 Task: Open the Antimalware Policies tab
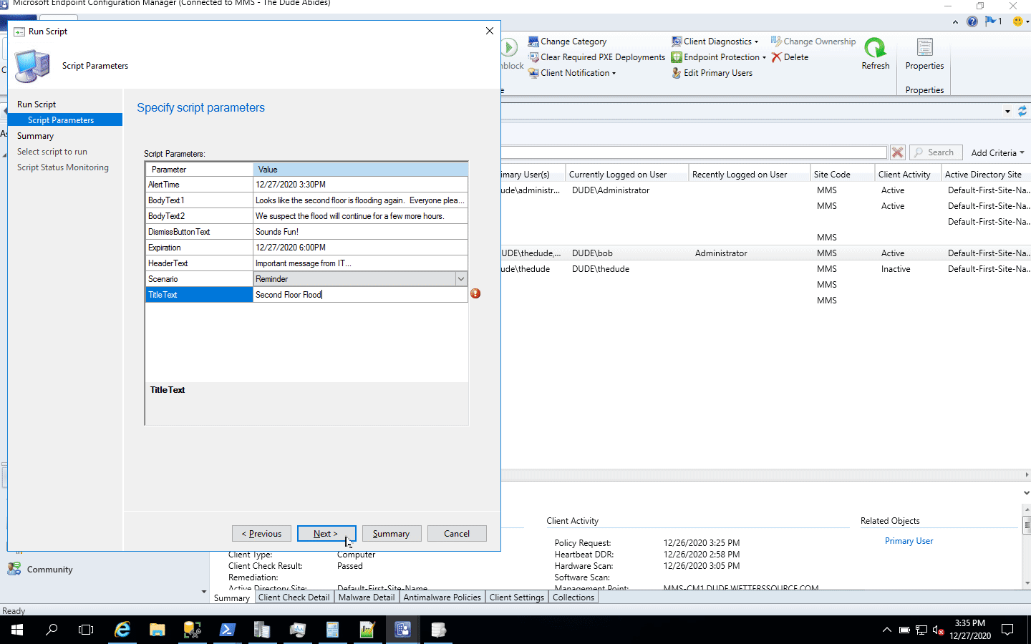[x=442, y=597]
